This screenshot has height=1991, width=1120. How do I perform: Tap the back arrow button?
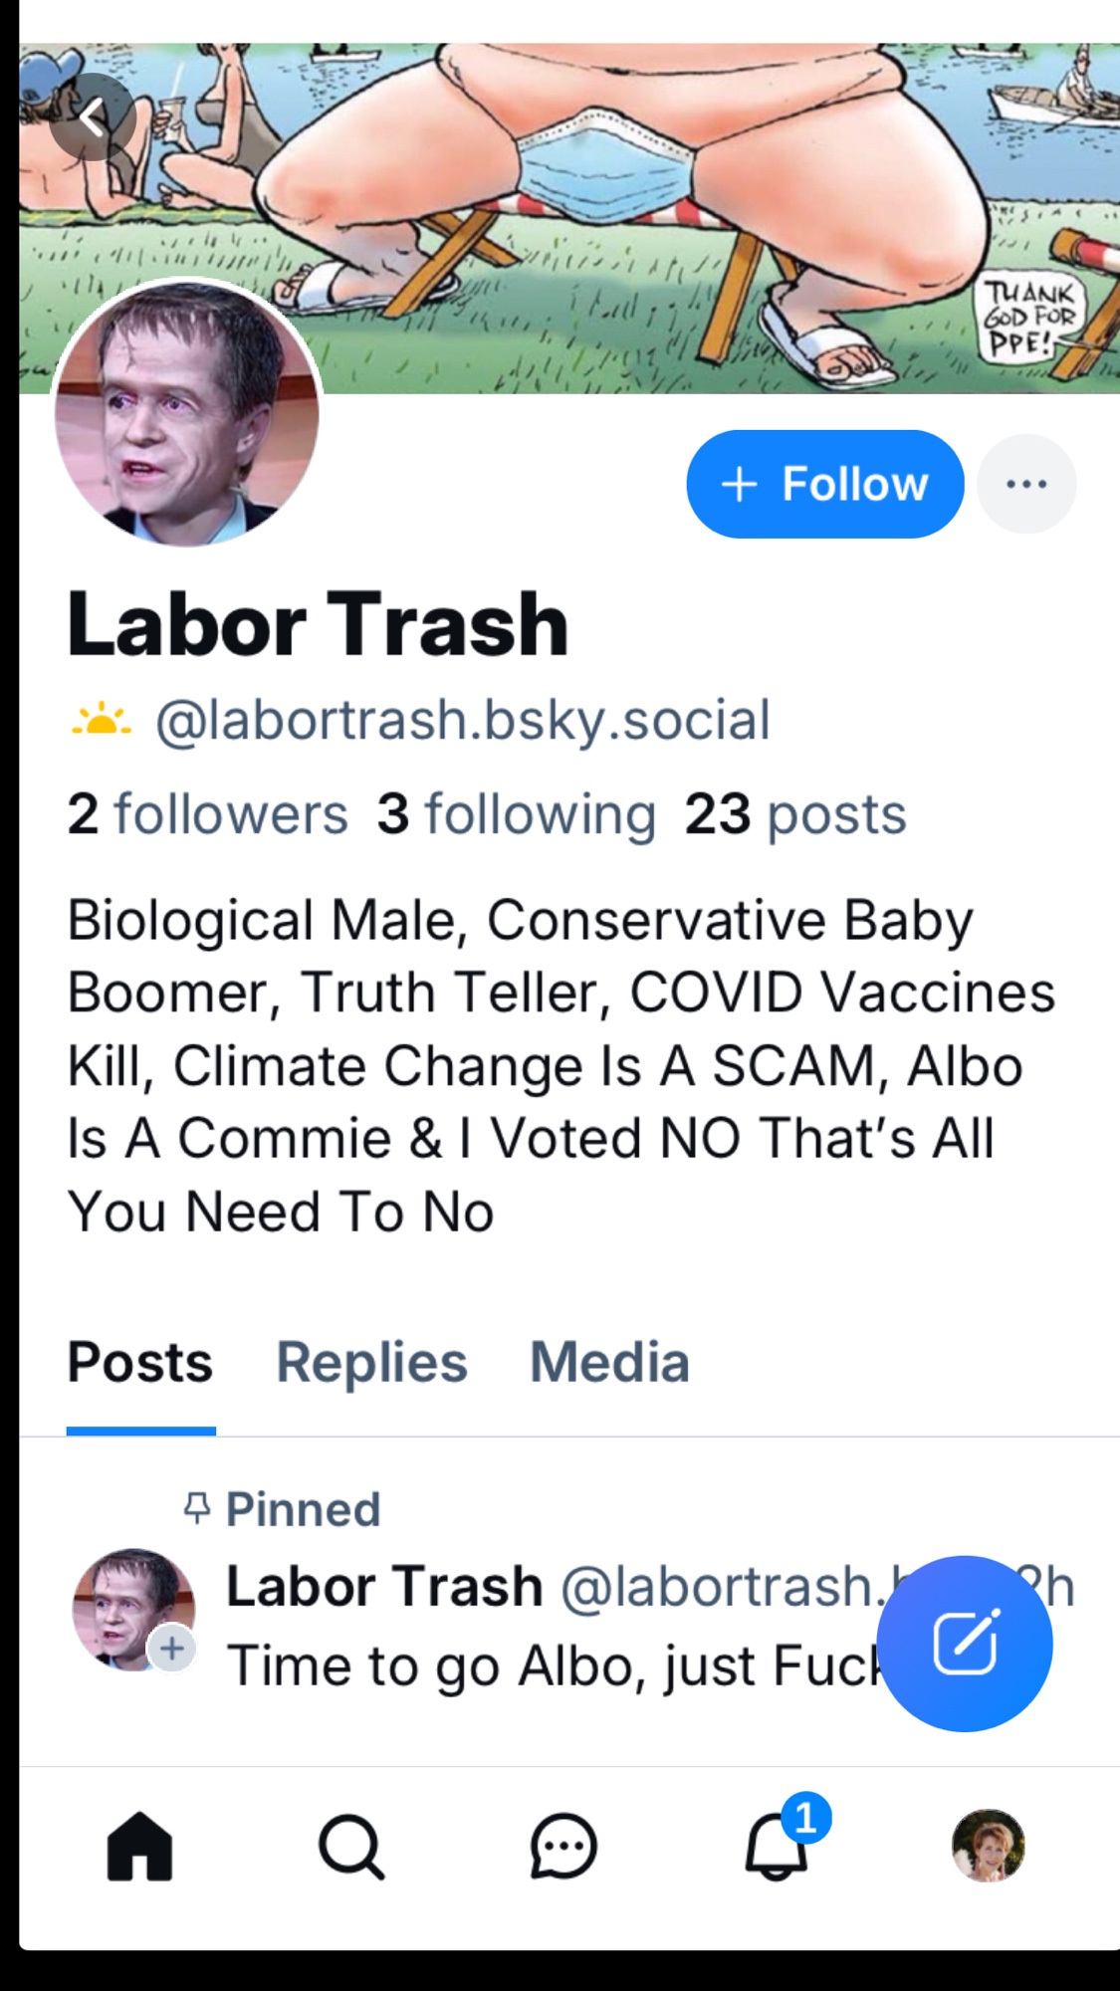(x=93, y=117)
